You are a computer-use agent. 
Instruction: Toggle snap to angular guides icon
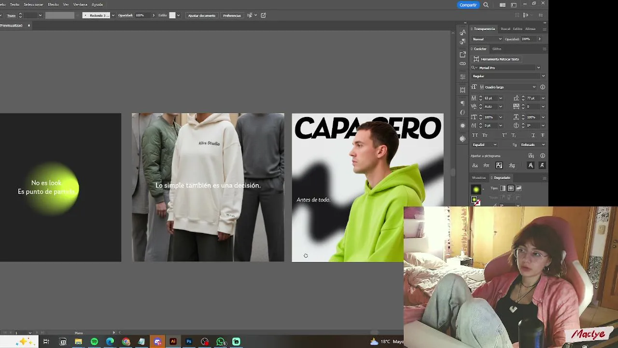point(531,165)
